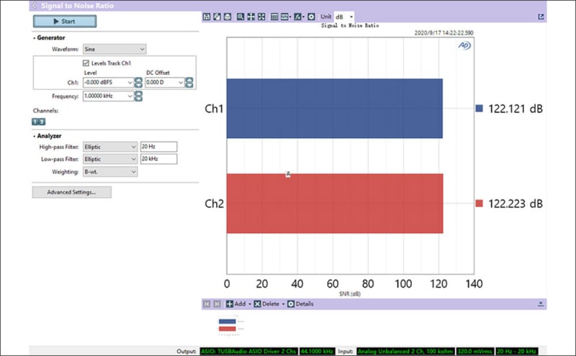576x356 pixels.
Task: Activate the zoom magnifier tool
Action: point(240,17)
